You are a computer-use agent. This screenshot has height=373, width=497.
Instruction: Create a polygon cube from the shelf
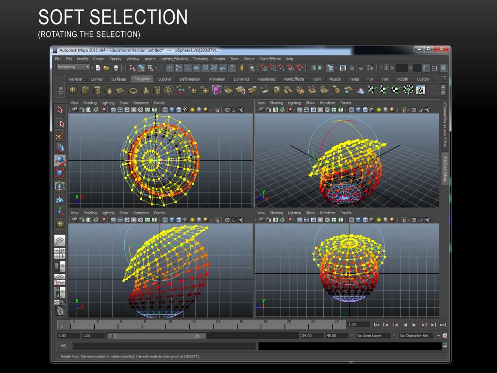[x=85, y=90]
